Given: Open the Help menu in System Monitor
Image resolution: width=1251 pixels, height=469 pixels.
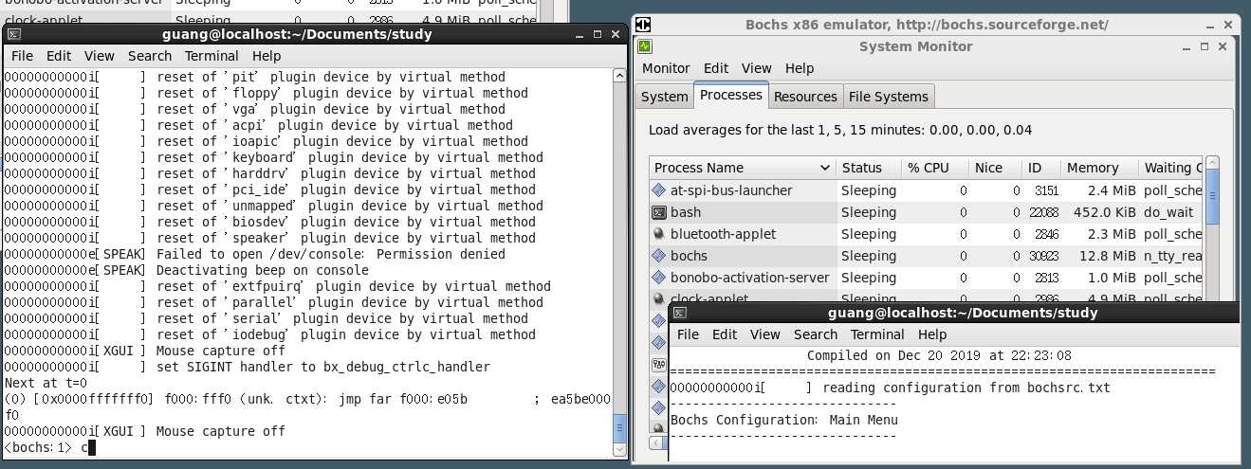Looking at the screenshot, I should click(x=800, y=68).
